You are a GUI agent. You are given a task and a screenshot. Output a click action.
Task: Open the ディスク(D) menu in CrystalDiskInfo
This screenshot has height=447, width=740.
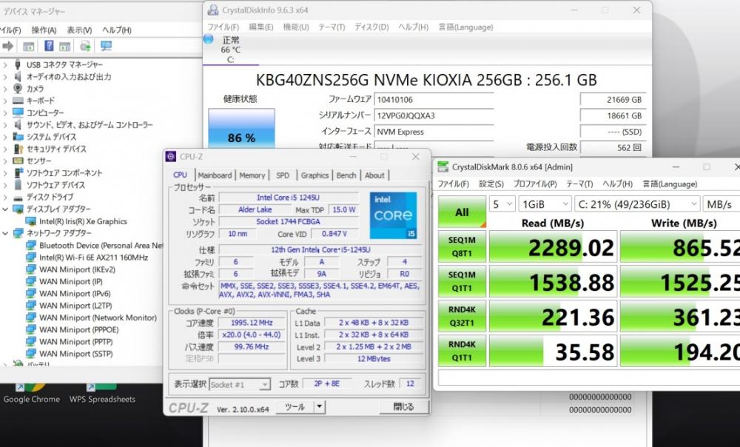[372, 27]
